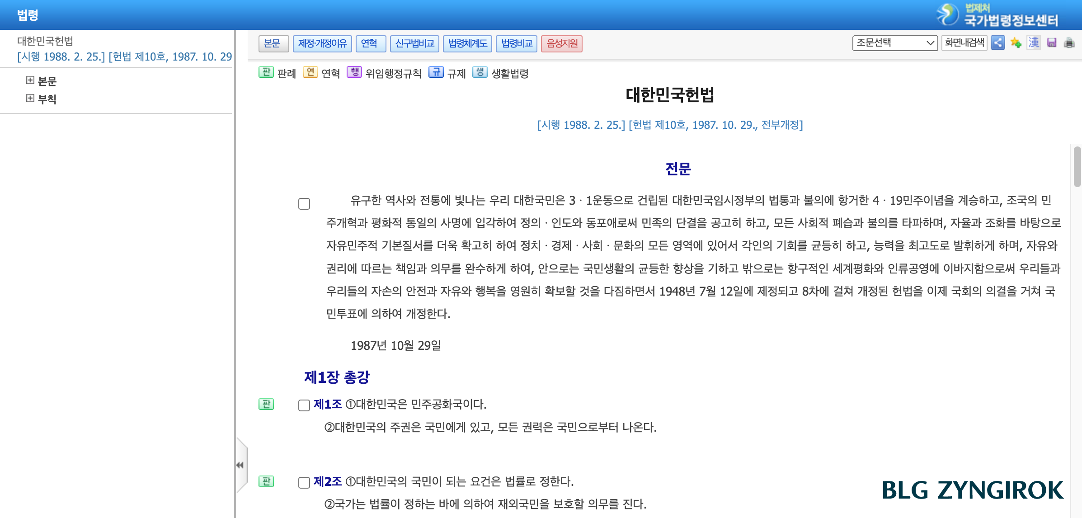Follow the 전부개정 link
Image resolution: width=1082 pixels, height=518 pixels.
783,125
